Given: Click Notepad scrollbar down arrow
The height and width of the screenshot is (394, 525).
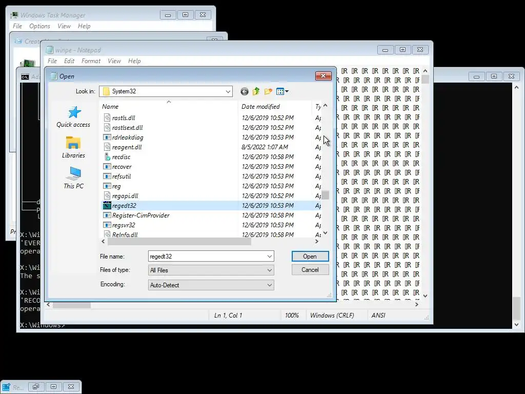Looking at the screenshot, I should (x=425, y=296).
